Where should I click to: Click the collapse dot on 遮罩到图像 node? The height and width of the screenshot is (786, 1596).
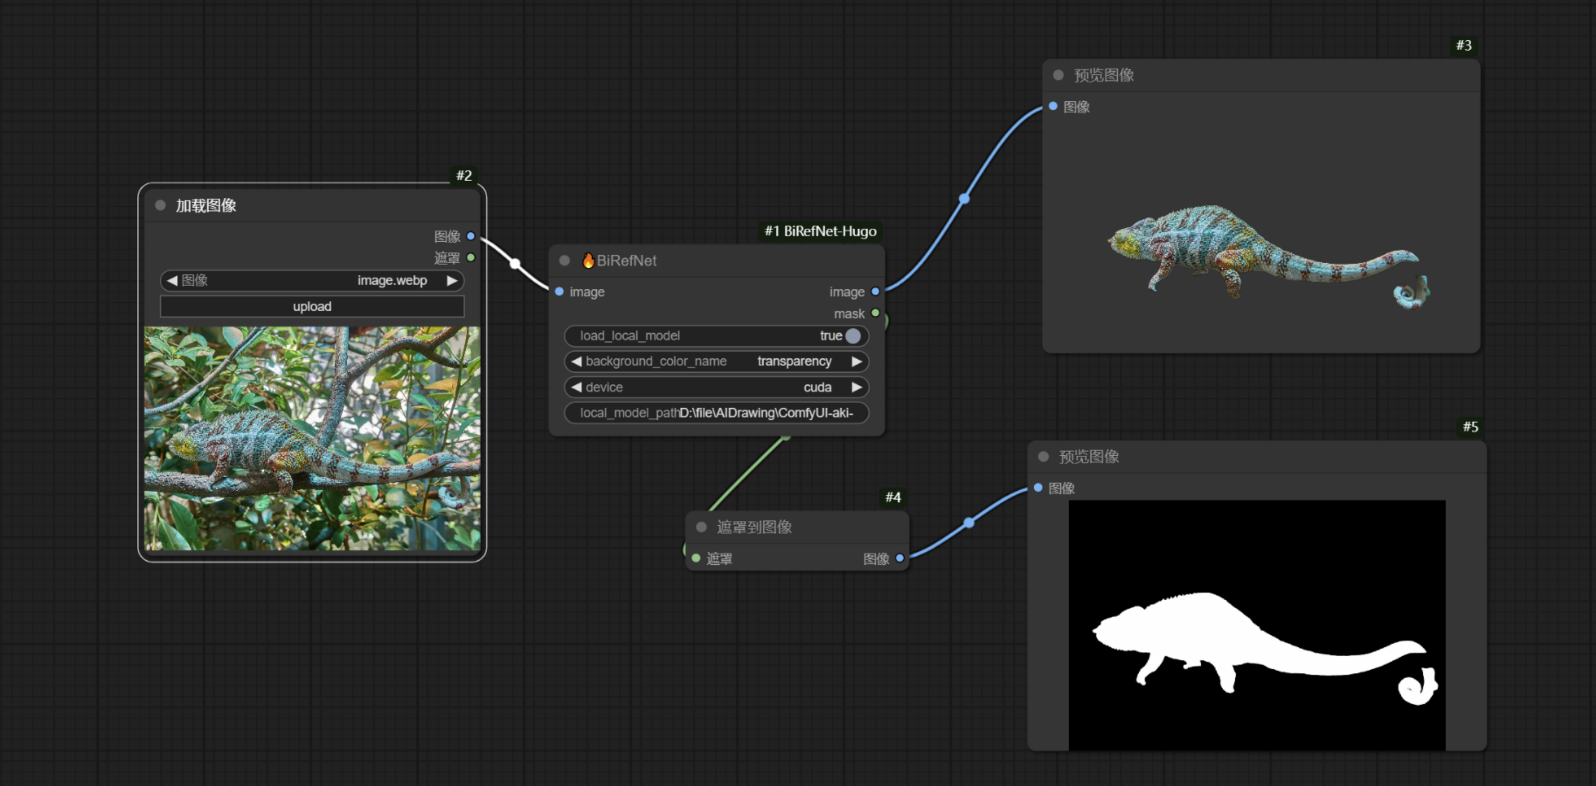click(702, 527)
